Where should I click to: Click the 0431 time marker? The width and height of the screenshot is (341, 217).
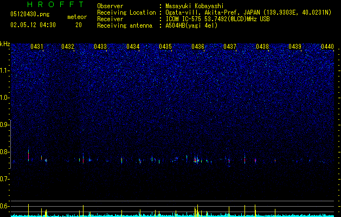(37, 47)
